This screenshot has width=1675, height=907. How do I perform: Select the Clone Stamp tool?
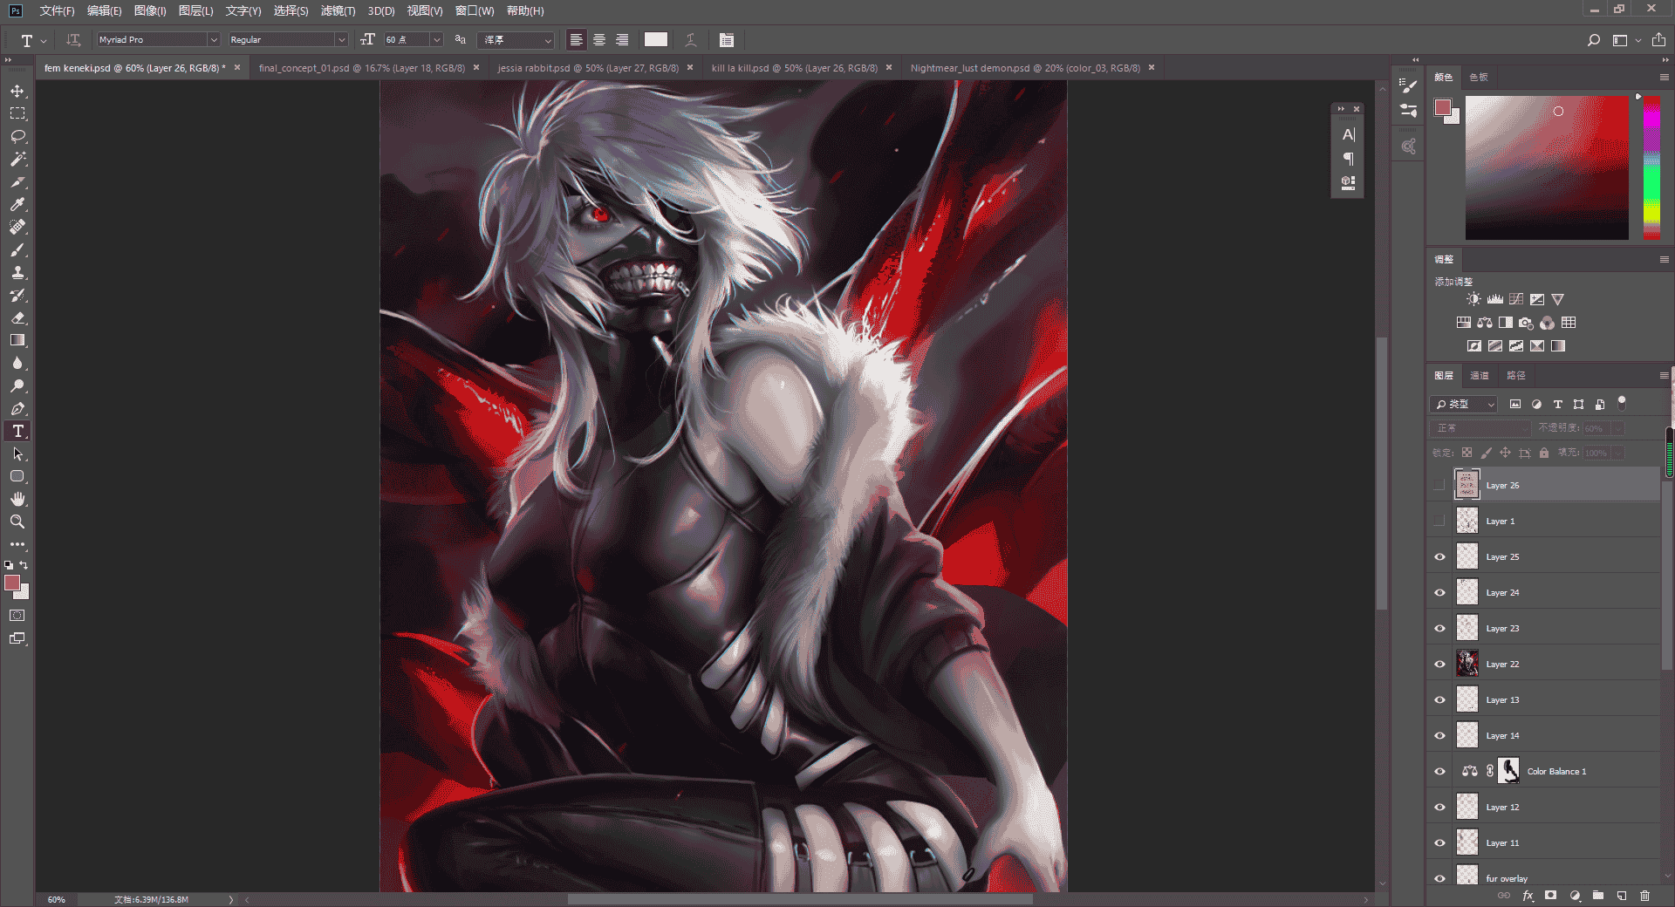[17, 272]
